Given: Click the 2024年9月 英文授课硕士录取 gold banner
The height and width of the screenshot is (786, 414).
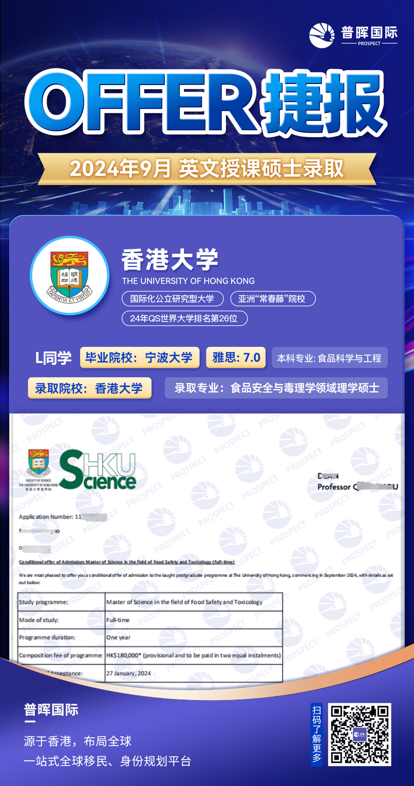Looking at the screenshot, I should click(207, 169).
